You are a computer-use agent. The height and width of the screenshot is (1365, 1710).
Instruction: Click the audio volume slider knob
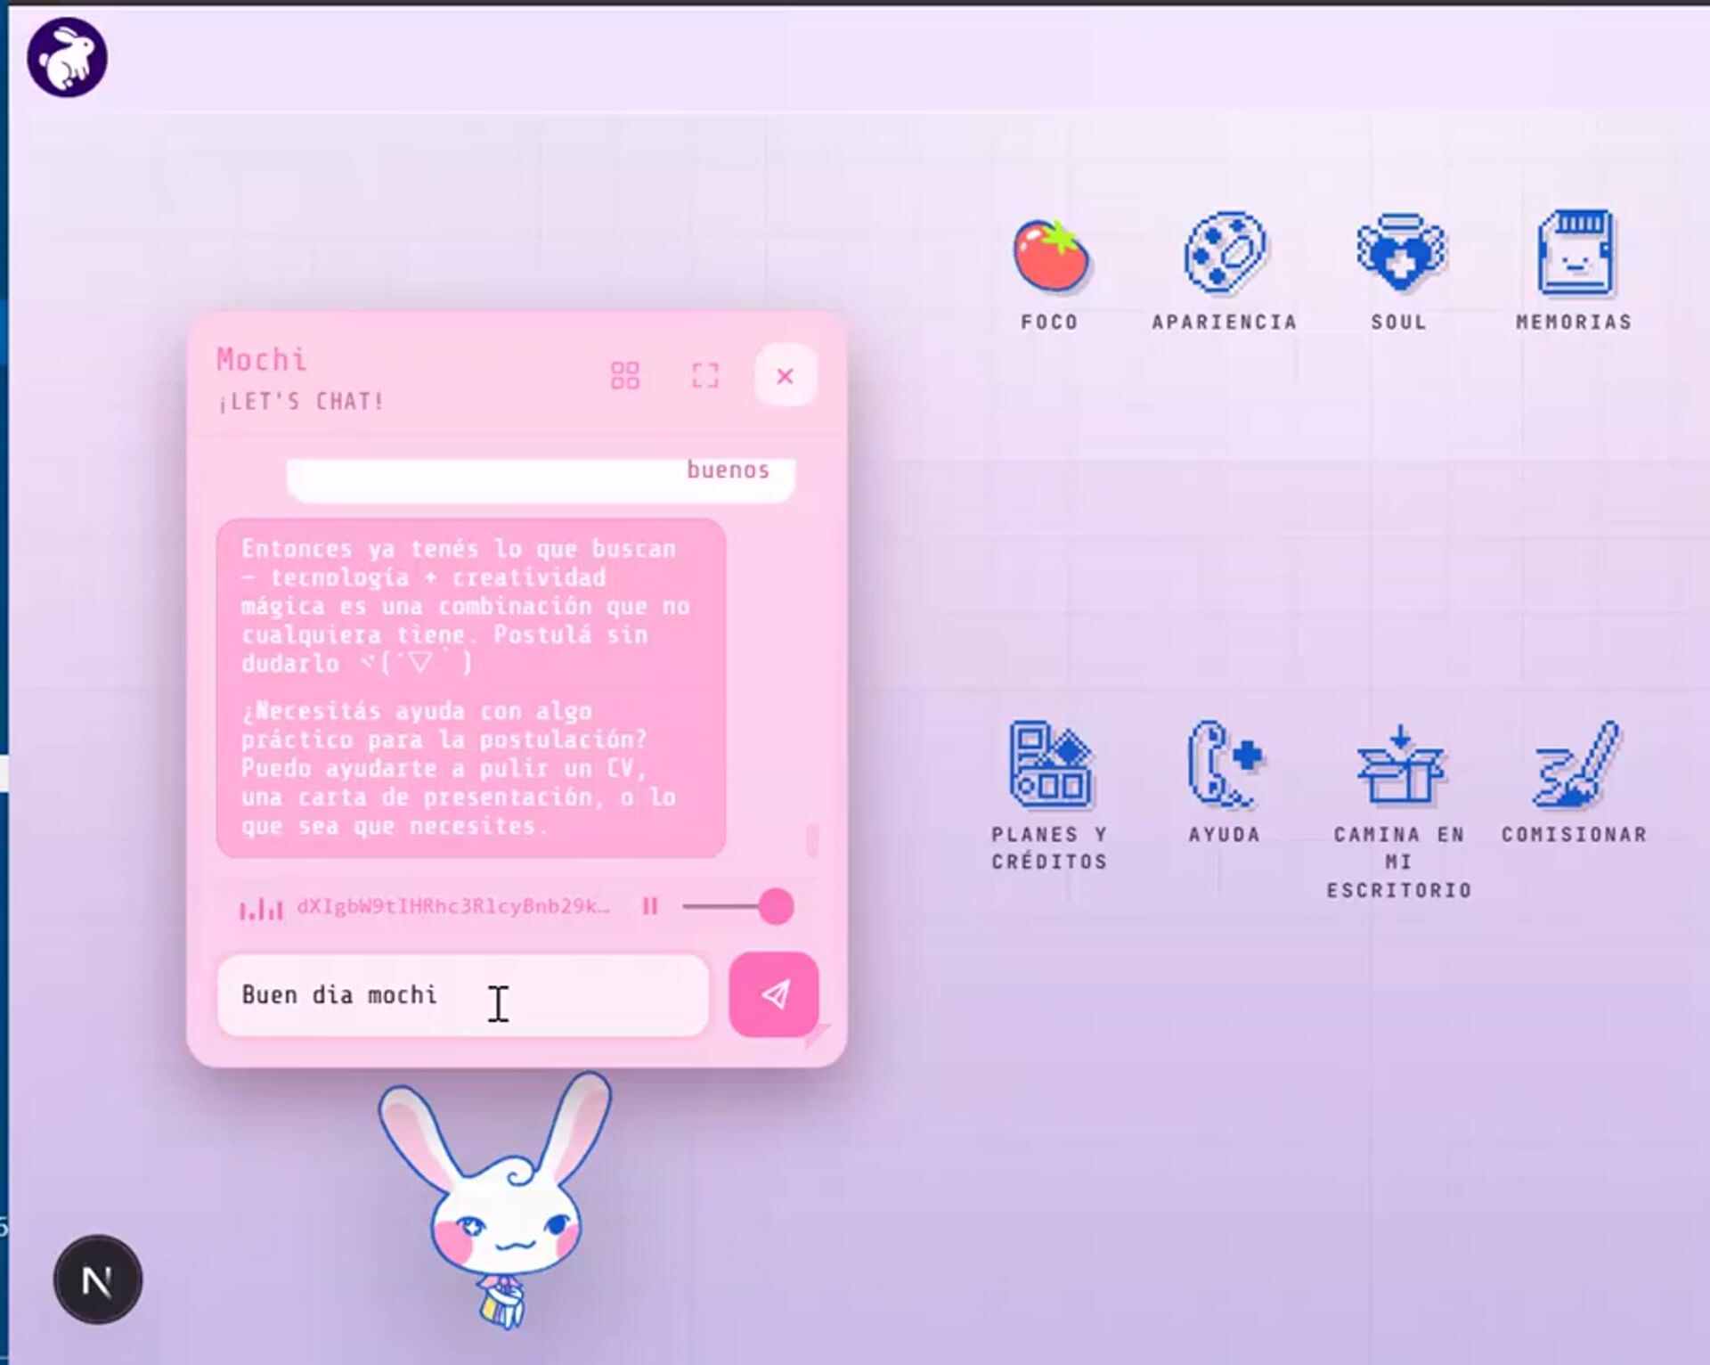[776, 907]
